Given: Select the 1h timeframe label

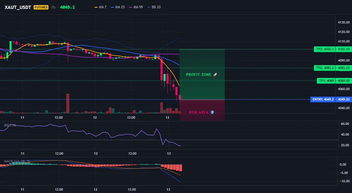Looking at the screenshot, I should coord(53,7).
